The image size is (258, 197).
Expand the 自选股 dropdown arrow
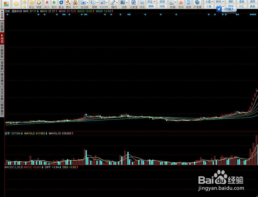coord(87,3)
